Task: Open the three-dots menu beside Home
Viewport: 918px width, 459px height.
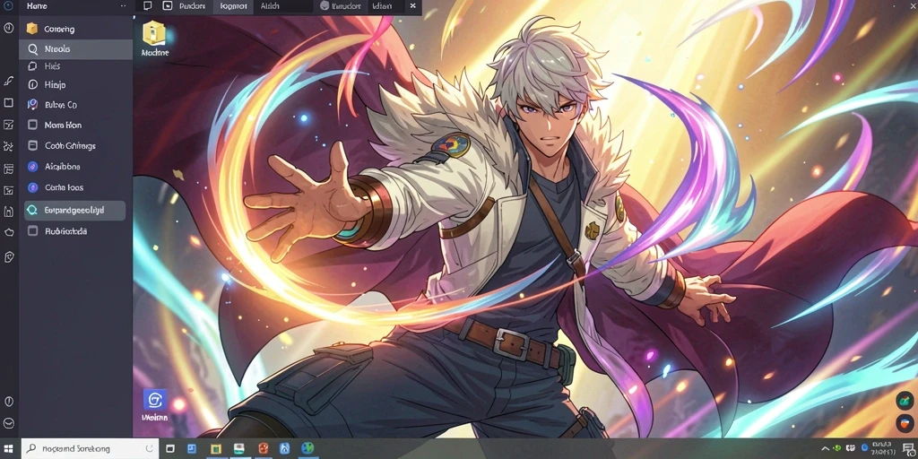Action: click(123, 6)
